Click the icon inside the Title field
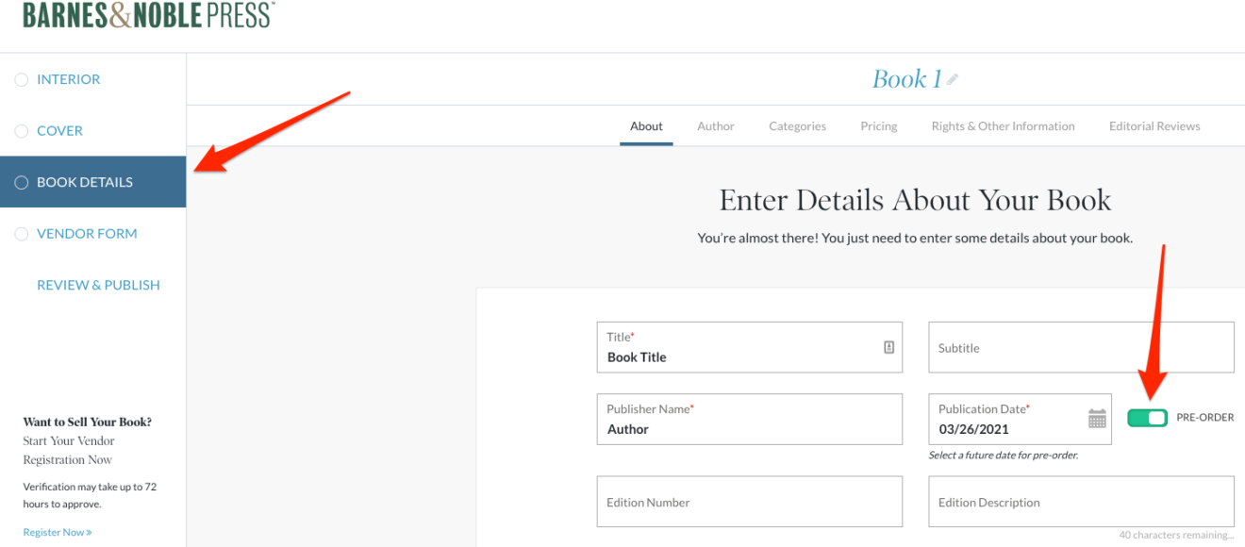 coord(888,347)
